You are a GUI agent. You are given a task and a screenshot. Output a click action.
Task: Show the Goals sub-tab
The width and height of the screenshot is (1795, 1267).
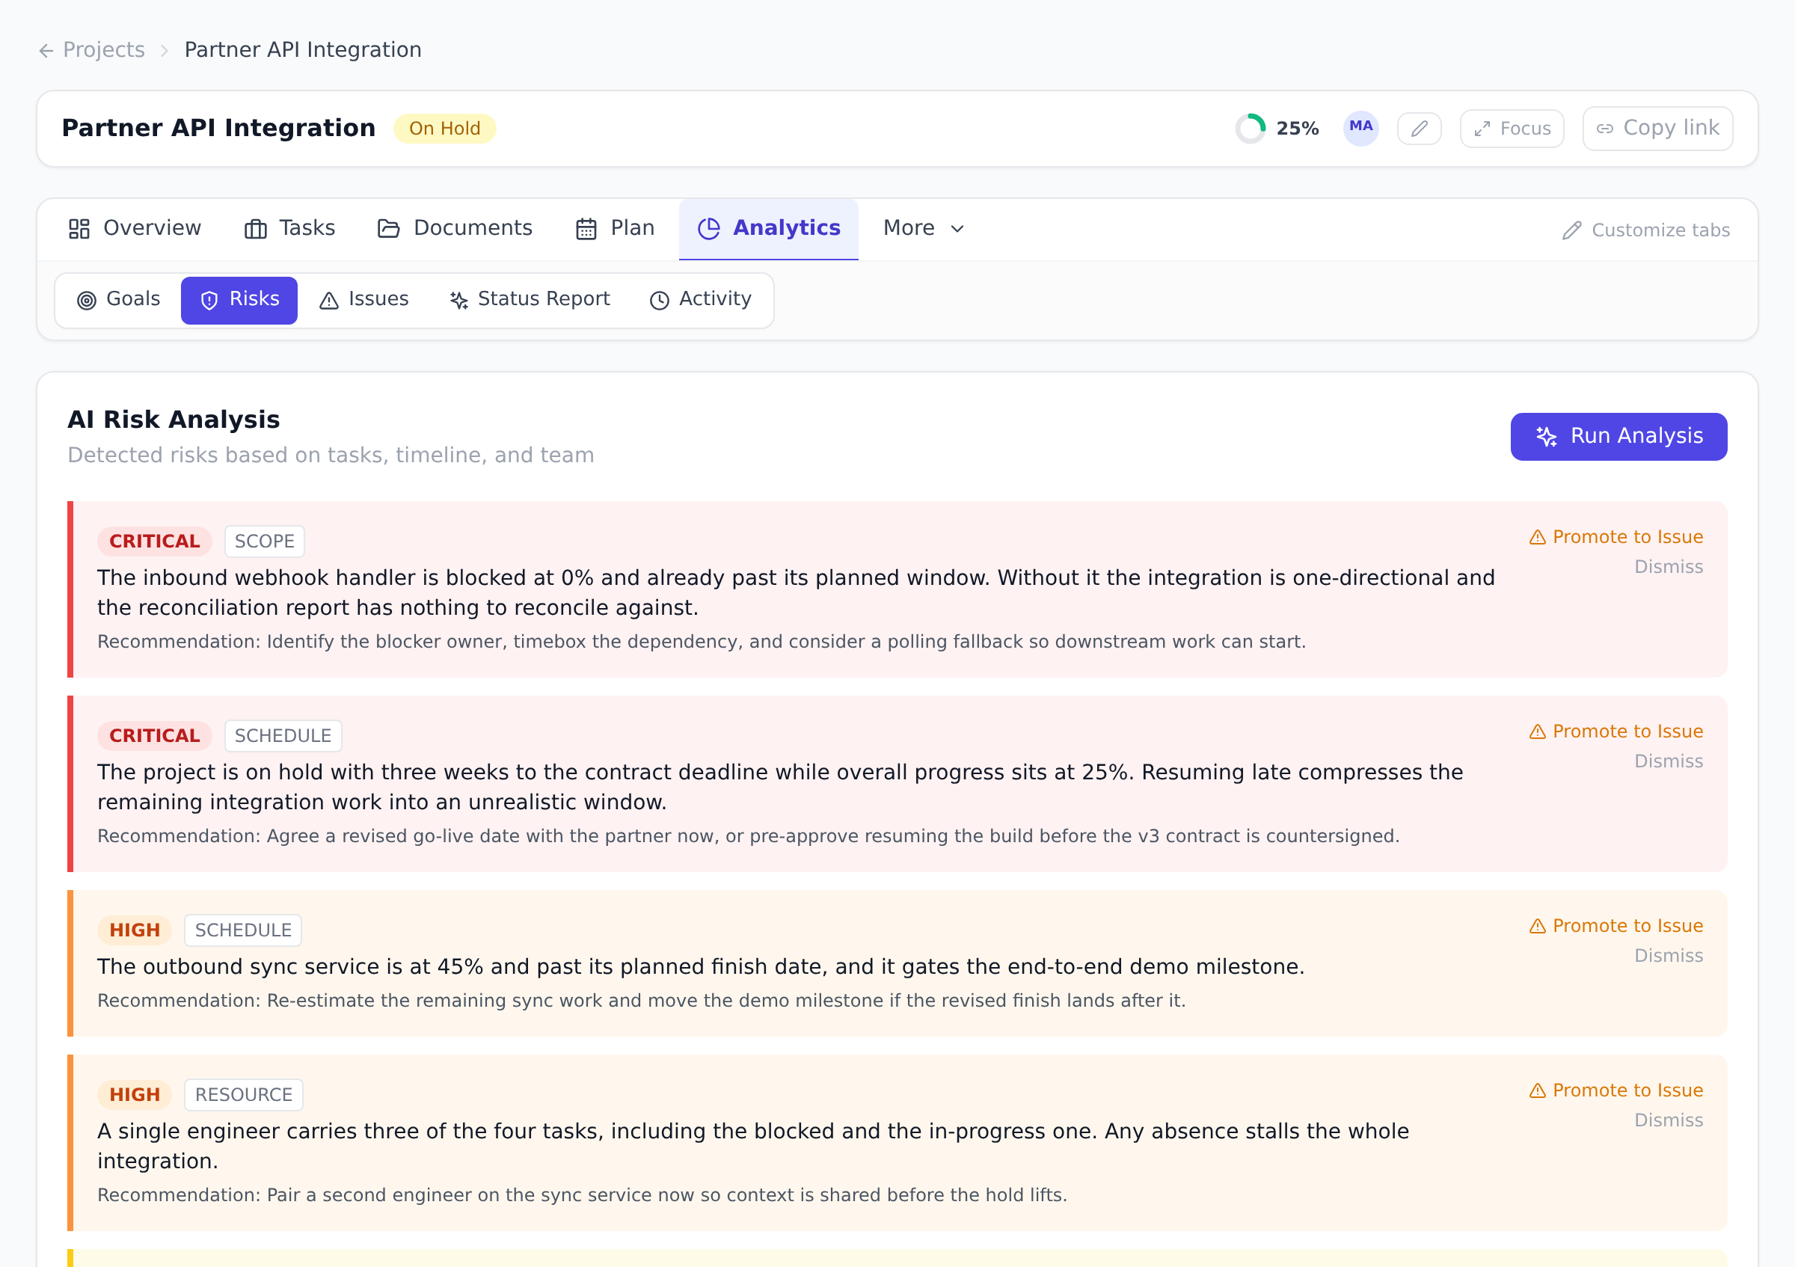pos(119,300)
